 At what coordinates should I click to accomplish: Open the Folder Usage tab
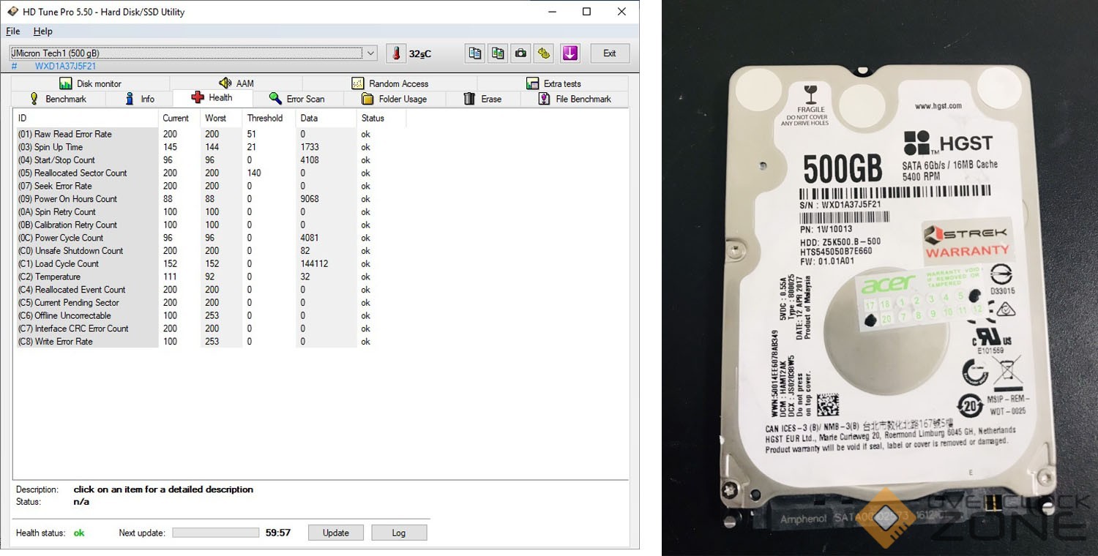click(394, 99)
